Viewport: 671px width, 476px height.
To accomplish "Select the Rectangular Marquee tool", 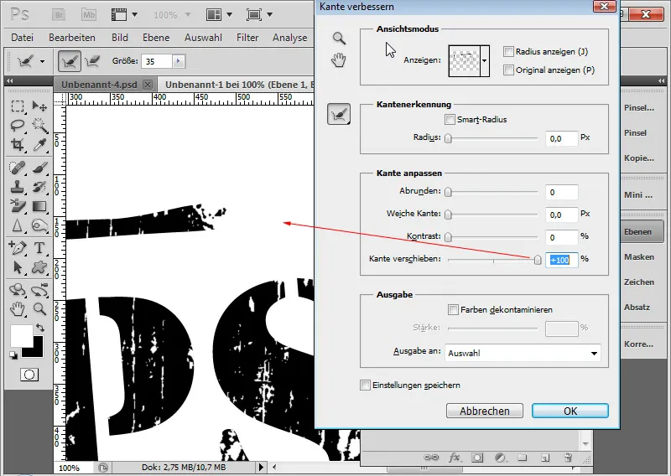I will click(x=17, y=106).
